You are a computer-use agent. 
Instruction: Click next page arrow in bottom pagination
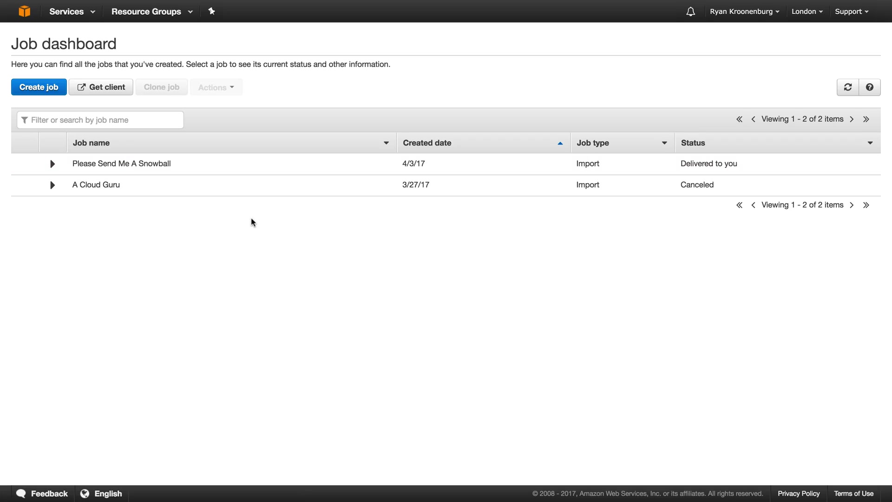point(852,205)
